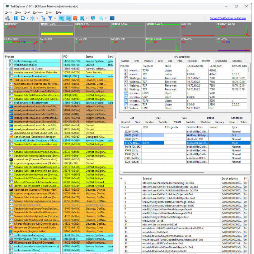This screenshot has height=254, width=254.
Task: Select the combase.dll thread 8380 row
Action: (x=187, y=158)
